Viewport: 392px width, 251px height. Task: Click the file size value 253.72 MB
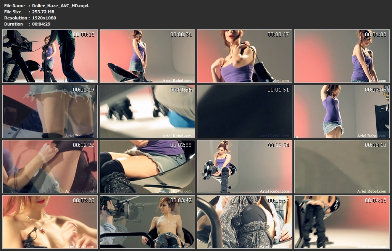pos(43,12)
